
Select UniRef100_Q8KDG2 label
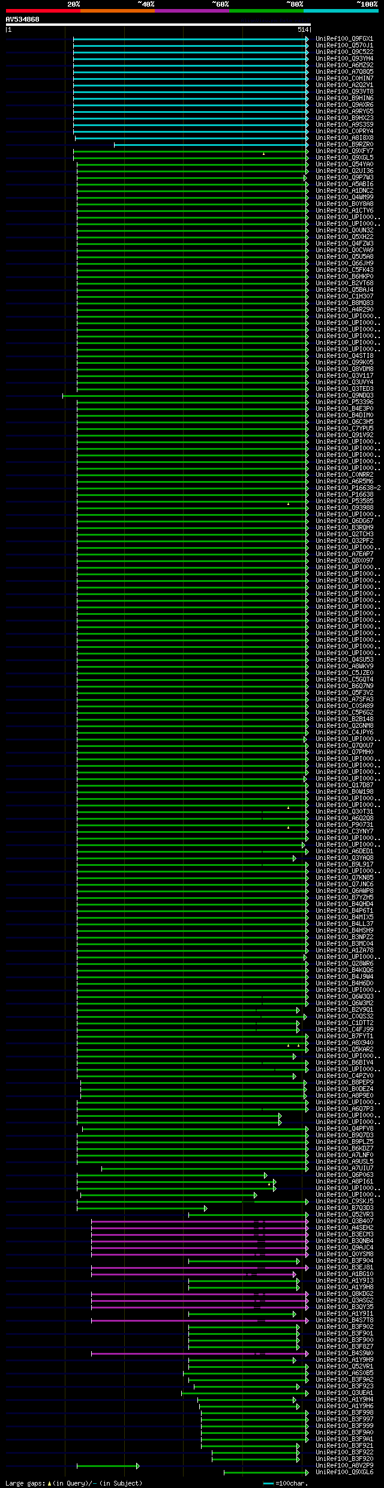(x=344, y=1294)
